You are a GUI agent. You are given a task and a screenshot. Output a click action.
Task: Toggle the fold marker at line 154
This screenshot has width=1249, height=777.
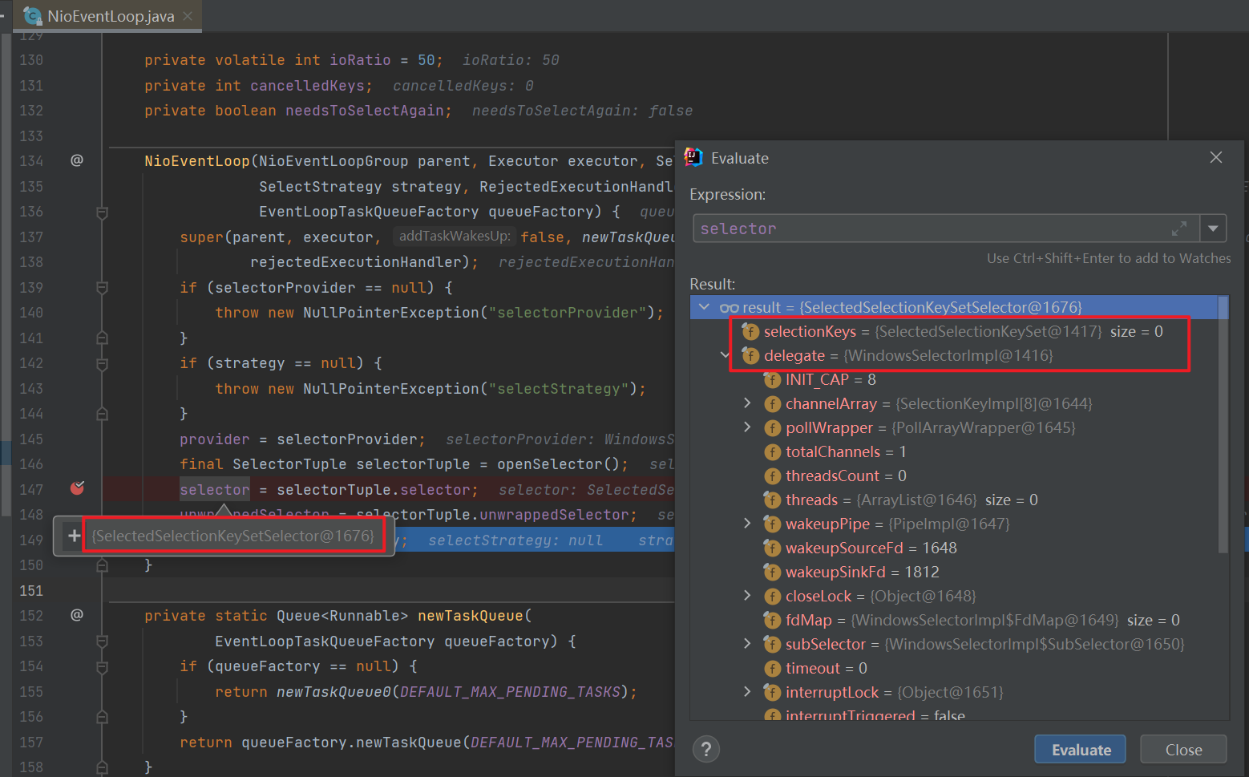[102, 666]
